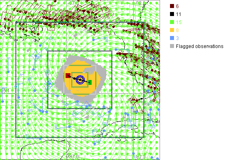
Task: Click the dark red legend swatch for 6
Action: (172, 6)
